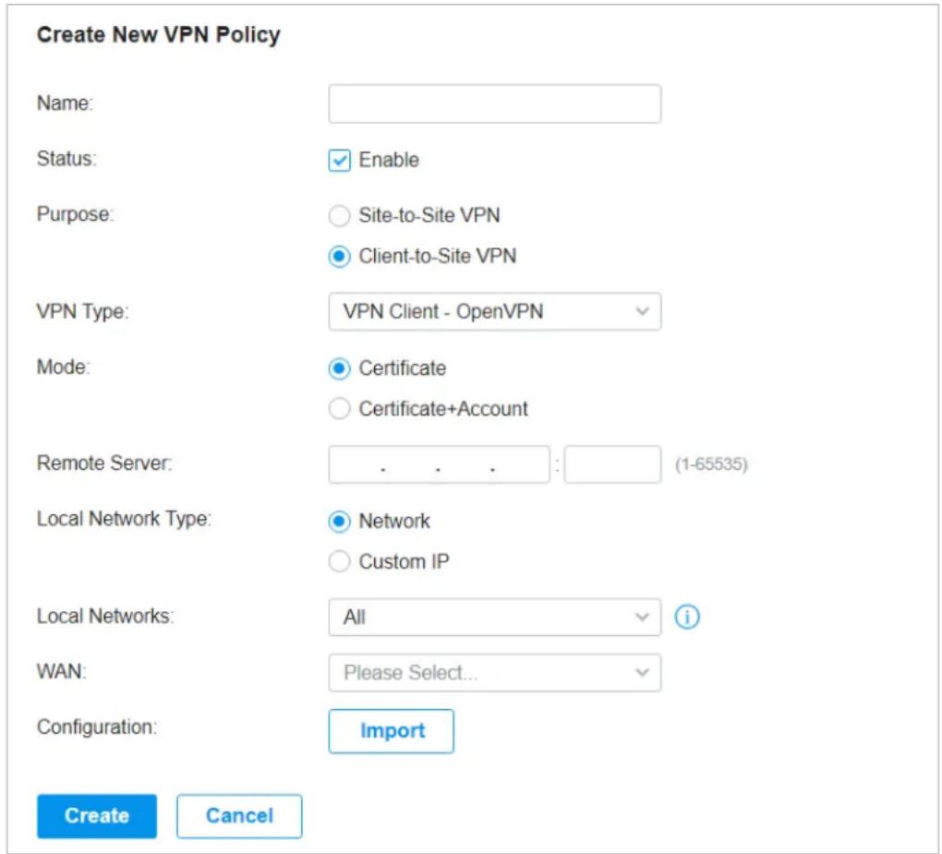Viewport: 942px width, 854px height.
Task: Focus the Name input field
Action: (494, 104)
